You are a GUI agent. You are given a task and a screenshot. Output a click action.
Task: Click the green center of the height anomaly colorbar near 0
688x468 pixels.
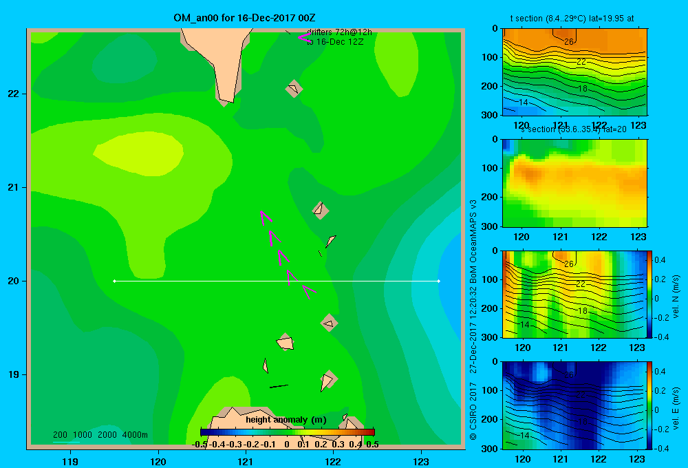coord(288,432)
